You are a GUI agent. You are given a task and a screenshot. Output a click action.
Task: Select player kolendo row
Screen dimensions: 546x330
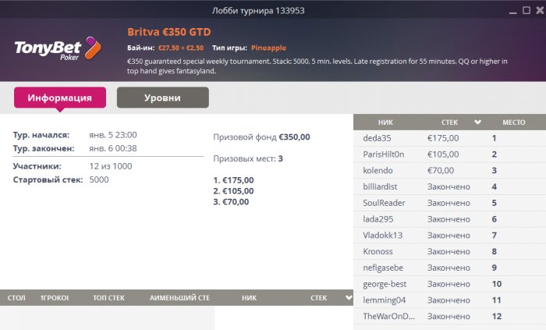449,171
